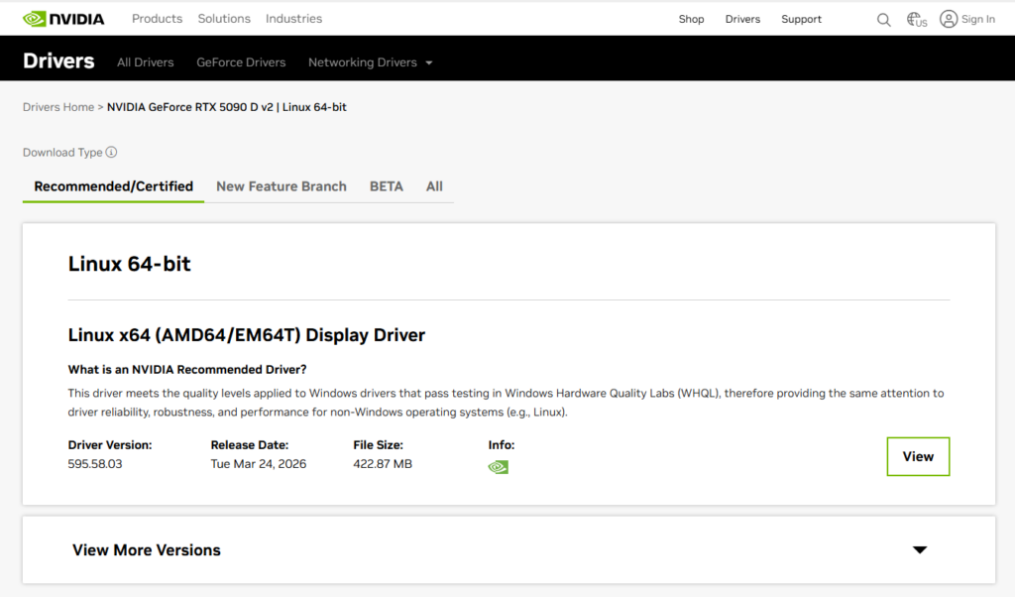Open the Products menu

[157, 19]
